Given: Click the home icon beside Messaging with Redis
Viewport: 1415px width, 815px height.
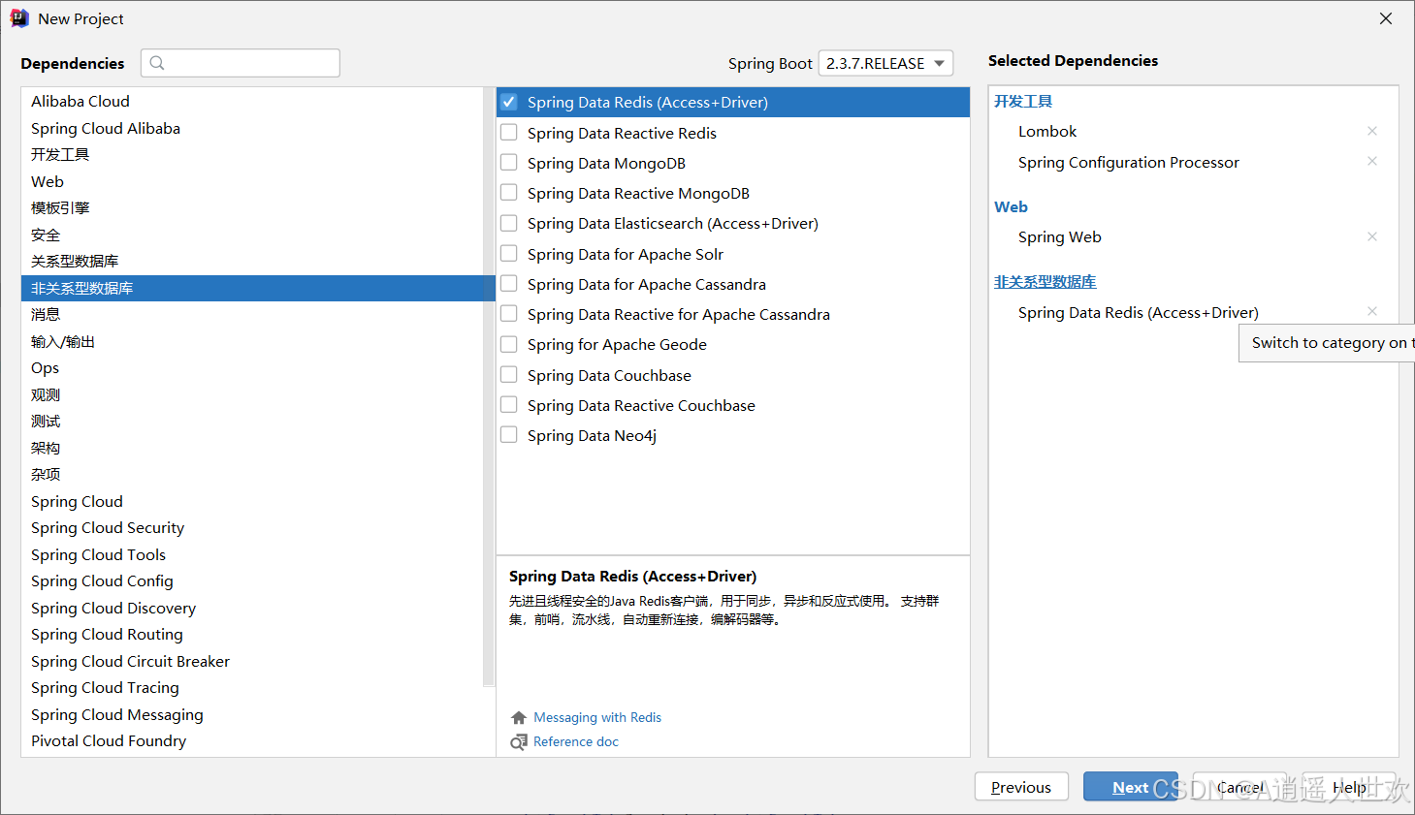Looking at the screenshot, I should (518, 717).
